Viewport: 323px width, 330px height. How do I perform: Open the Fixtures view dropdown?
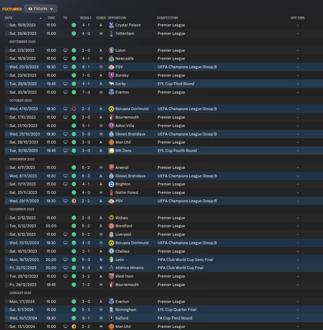click(40, 9)
